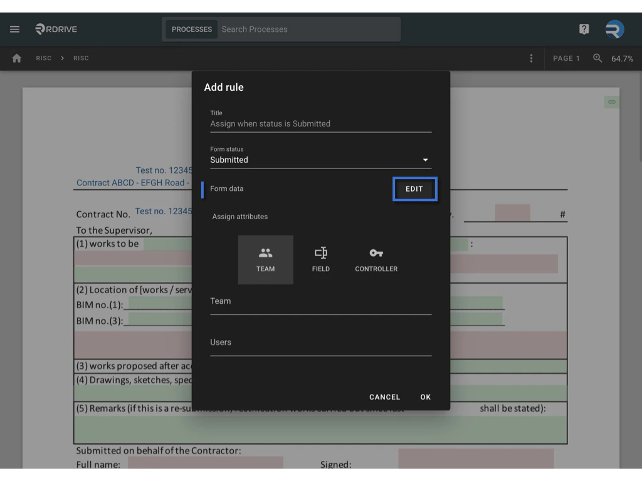
Task: Select the TEAM assign attribute icon
Action: pos(265,259)
